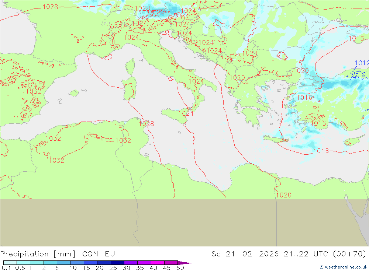Click the '0.1' legend scale value
Screen dimensions: 369x270
point(6,268)
